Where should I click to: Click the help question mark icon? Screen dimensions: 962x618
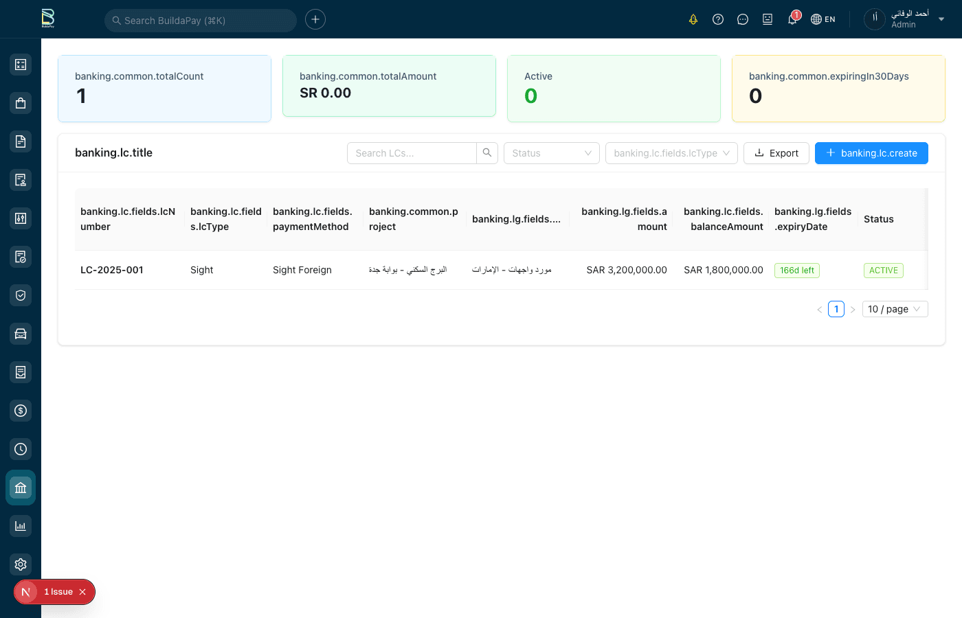pyautogui.click(x=718, y=19)
